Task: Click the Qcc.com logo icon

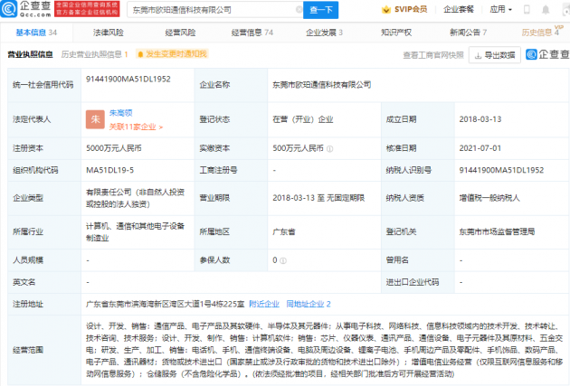Action: pyautogui.click(x=9, y=9)
